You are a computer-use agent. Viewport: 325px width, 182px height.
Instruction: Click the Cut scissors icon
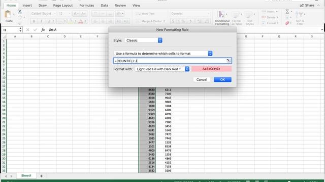[20, 11]
